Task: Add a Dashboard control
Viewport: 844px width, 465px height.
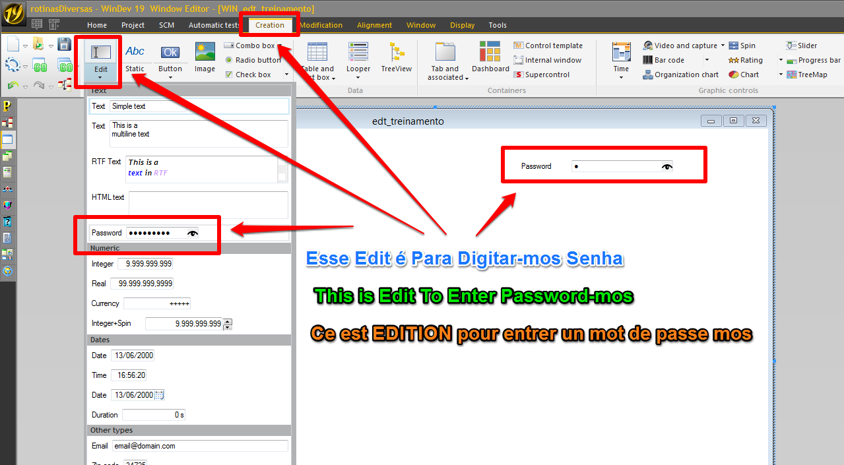Action: pyautogui.click(x=490, y=57)
